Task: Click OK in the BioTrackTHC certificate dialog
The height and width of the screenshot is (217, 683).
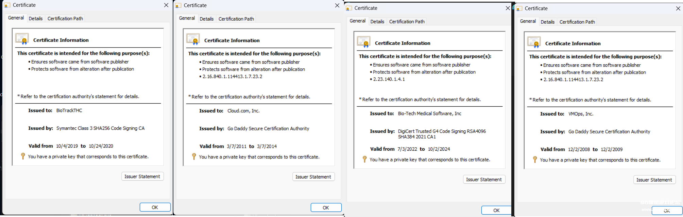Action: pyautogui.click(x=155, y=207)
